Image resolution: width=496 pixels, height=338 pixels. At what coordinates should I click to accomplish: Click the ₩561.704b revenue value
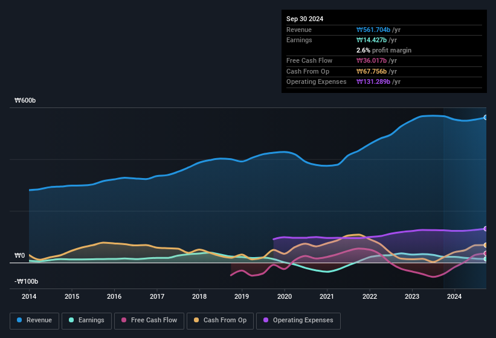[373, 30]
